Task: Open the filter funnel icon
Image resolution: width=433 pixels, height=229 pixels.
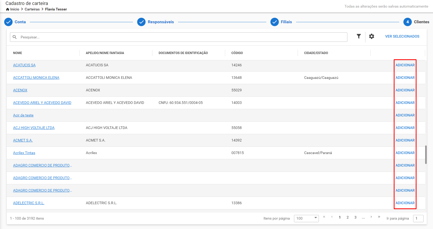Action: (x=359, y=36)
